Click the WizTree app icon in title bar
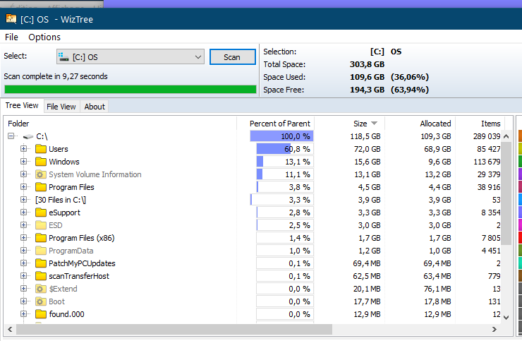The height and width of the screenshot is (341, 522). click(11, 18)
